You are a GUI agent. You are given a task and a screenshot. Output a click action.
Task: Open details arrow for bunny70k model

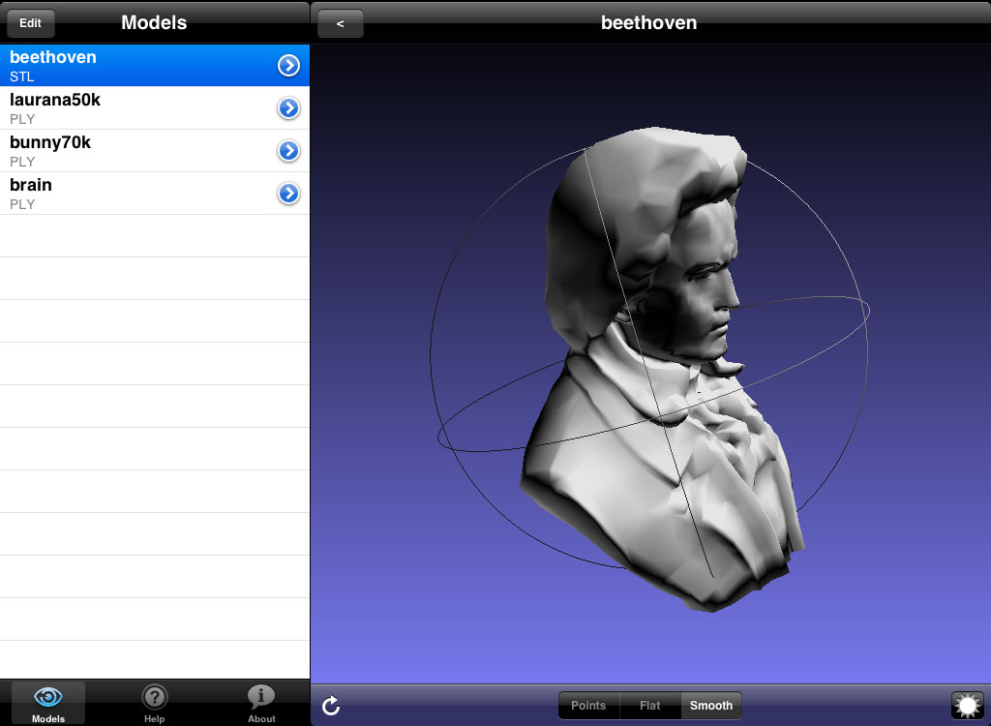pyautogui.click(x=288, y=150)
